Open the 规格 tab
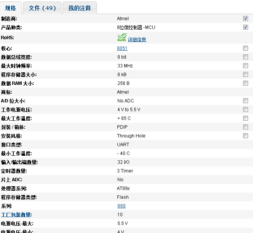 tap(10, 8)
